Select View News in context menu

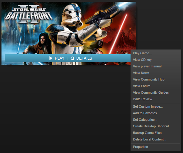[156, 73]
